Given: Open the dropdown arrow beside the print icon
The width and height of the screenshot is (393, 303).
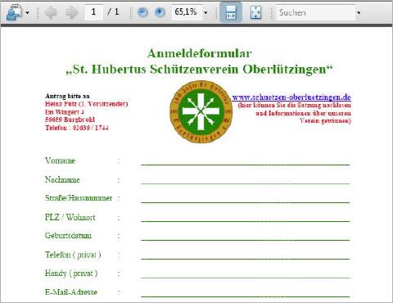Looking at the screenshot, I should [27, 13].
